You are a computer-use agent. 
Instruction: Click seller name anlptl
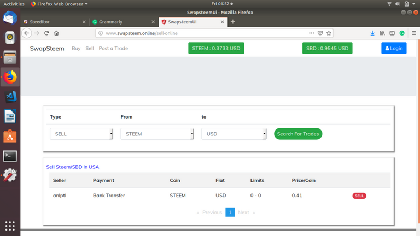[x=60, y=196]
